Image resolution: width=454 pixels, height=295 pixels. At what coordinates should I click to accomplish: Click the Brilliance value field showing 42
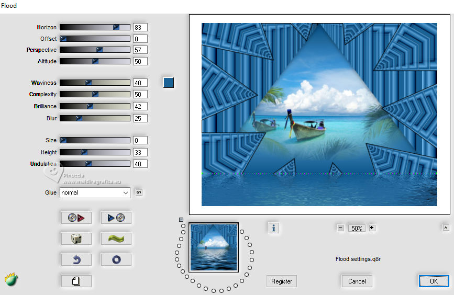(x=140, y=106)
